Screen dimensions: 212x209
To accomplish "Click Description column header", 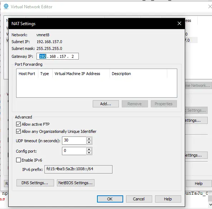I will [x=138, y=74].
